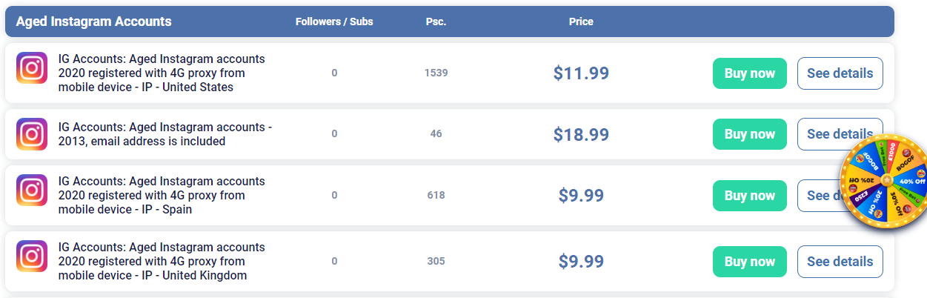Screen dimensions: 927x298
Task: Open the United States IP account title
Action: pos(162,73)
